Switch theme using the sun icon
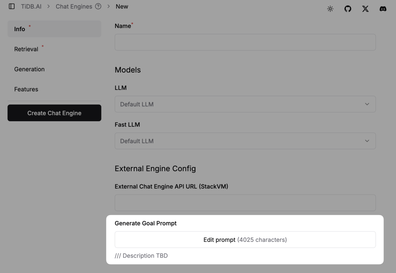The width and height of the screenshot is (396, 273). pyautogui.click(x=330, y=9)
